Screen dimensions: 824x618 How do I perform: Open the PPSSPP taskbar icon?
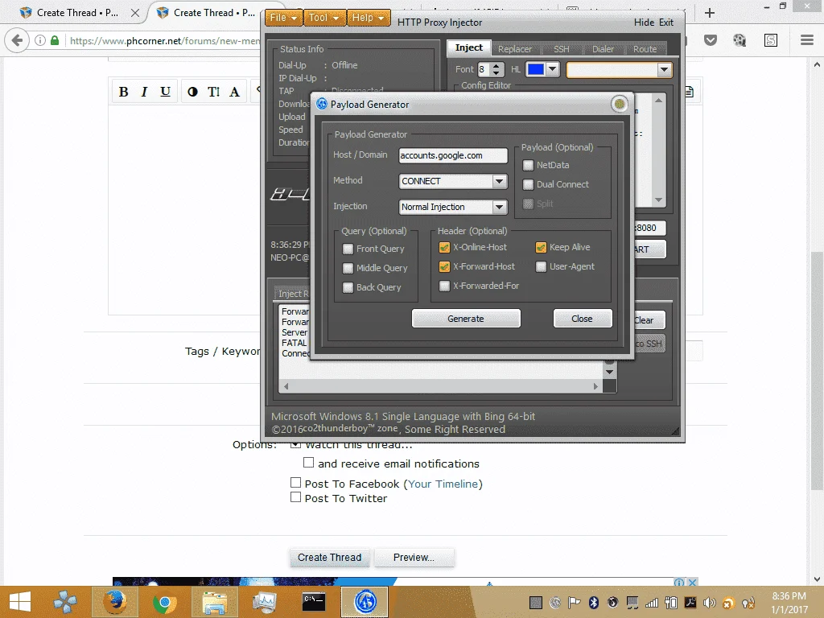point(65,602)
